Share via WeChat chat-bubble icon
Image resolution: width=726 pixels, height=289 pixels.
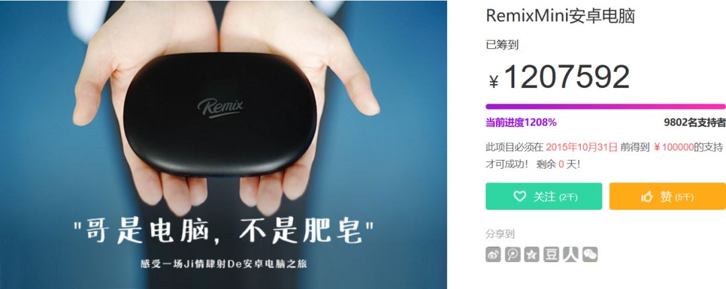coord(590,254)
